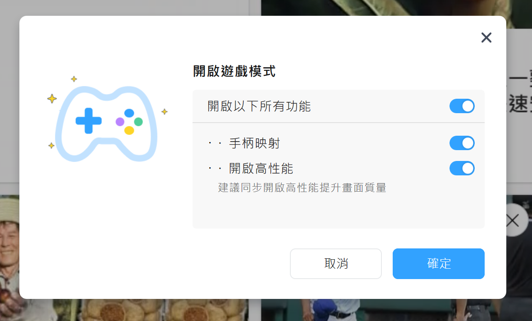Select the 開啟高性能 label text
Screen dimensions: 532x321
(261, 168)
